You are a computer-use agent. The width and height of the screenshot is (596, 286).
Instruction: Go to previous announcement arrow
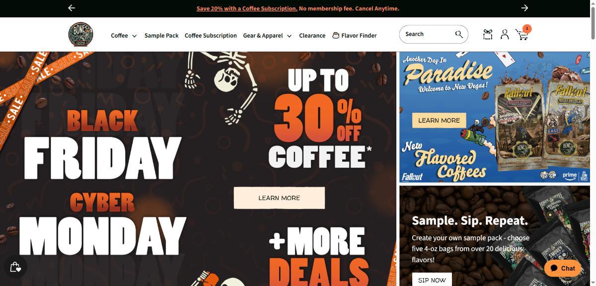(72, 8)
